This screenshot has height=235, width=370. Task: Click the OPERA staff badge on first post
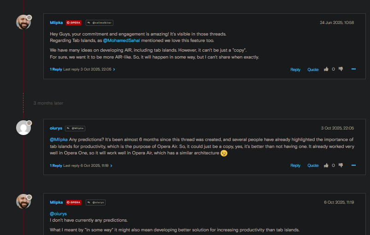tap(74, 23)
